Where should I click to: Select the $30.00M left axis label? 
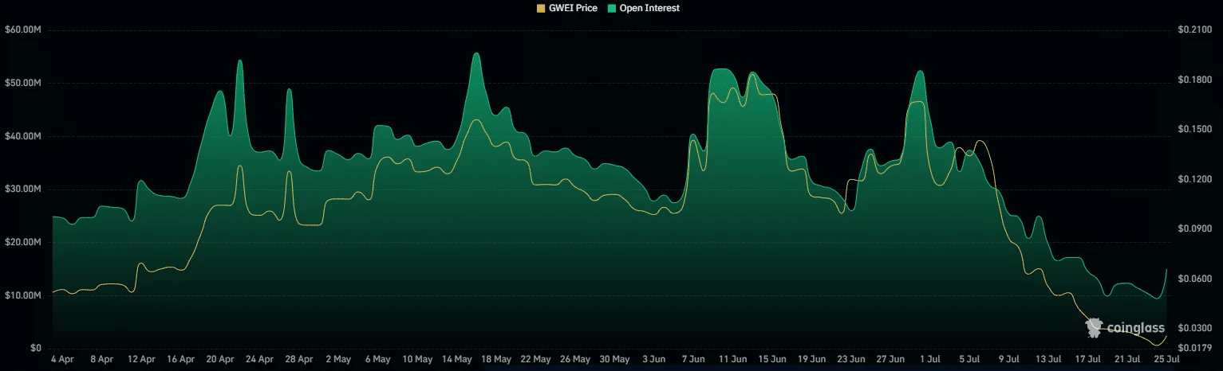tap(22, 189)
